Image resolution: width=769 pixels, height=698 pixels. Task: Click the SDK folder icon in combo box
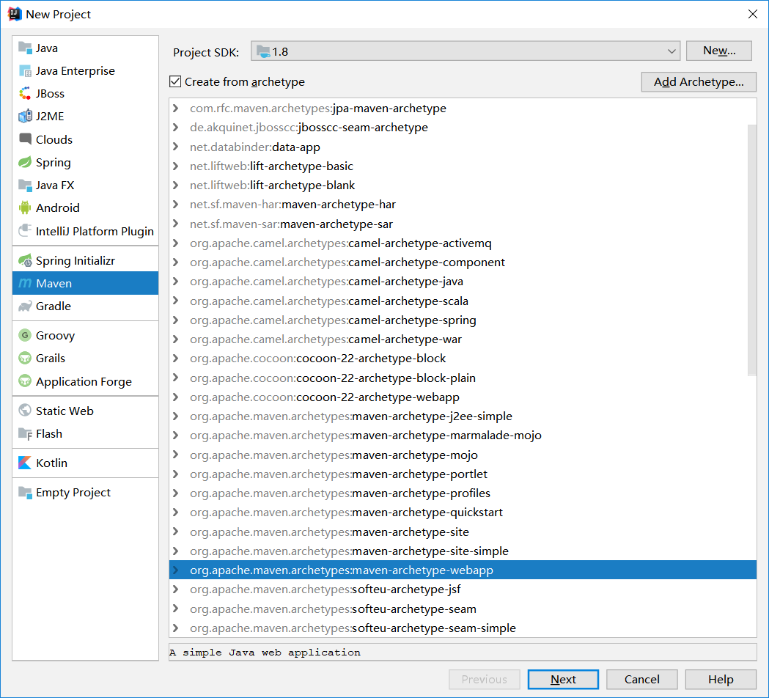click(263, 51)
